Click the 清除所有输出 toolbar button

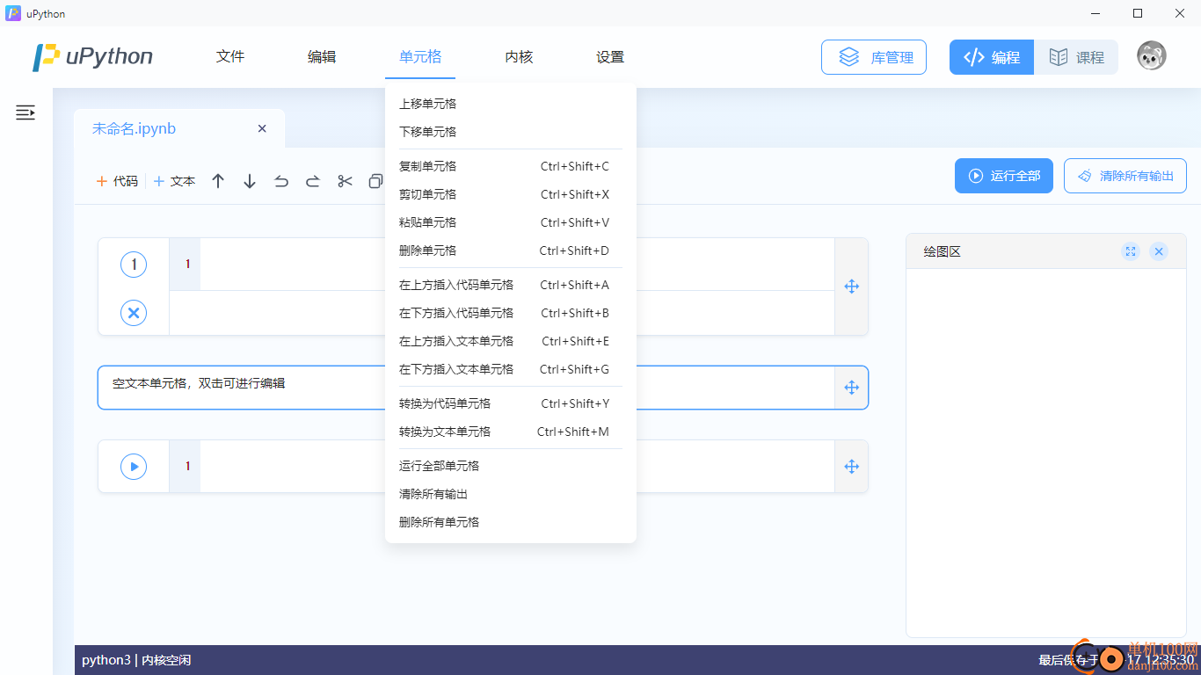(x=1125, y=176)
